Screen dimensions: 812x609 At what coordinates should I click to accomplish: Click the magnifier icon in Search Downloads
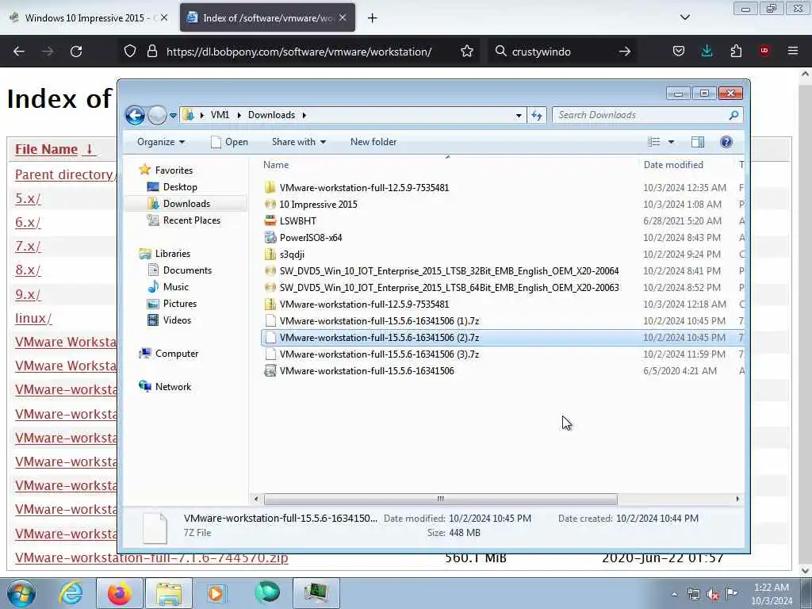pyautogui.click(x=733, y=115)
